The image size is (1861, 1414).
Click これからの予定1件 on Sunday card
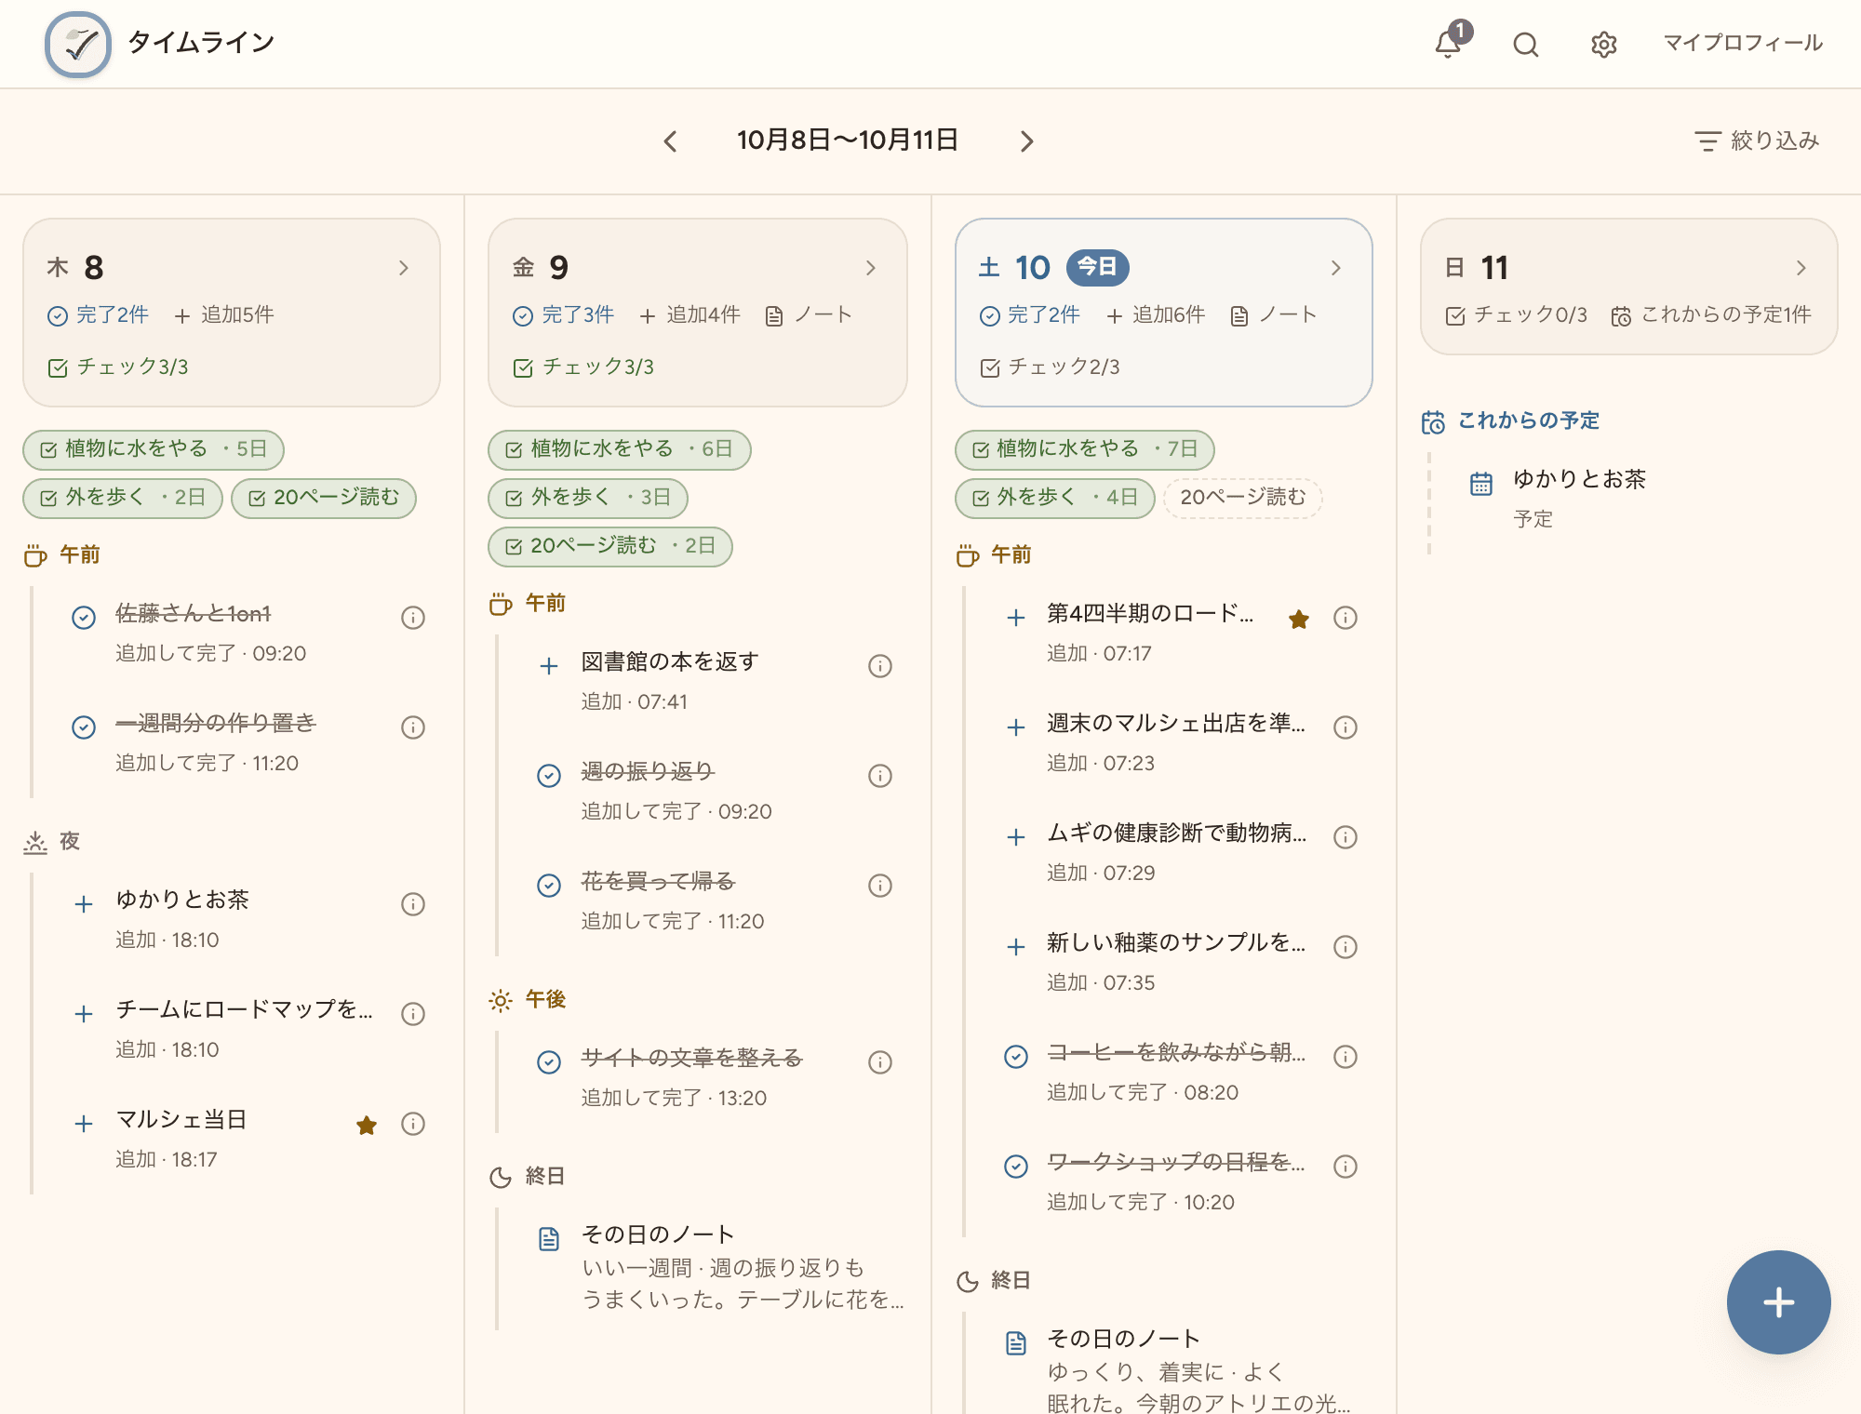tap(1711, 315)
